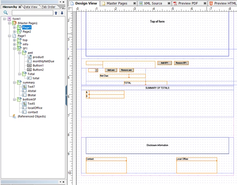Viewport: 237px width, 185px height.
Task: Select the second Page1 tree node
Action: [22, 36]
